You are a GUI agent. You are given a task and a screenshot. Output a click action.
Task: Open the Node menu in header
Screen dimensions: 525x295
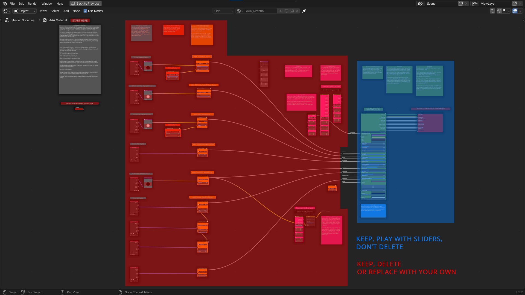click(x=76, y=11)
